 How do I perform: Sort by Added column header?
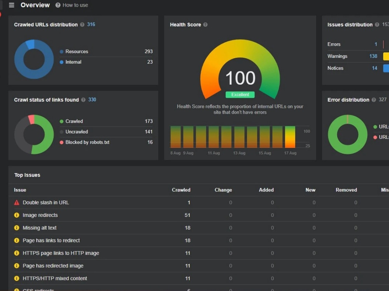[266, 190]
